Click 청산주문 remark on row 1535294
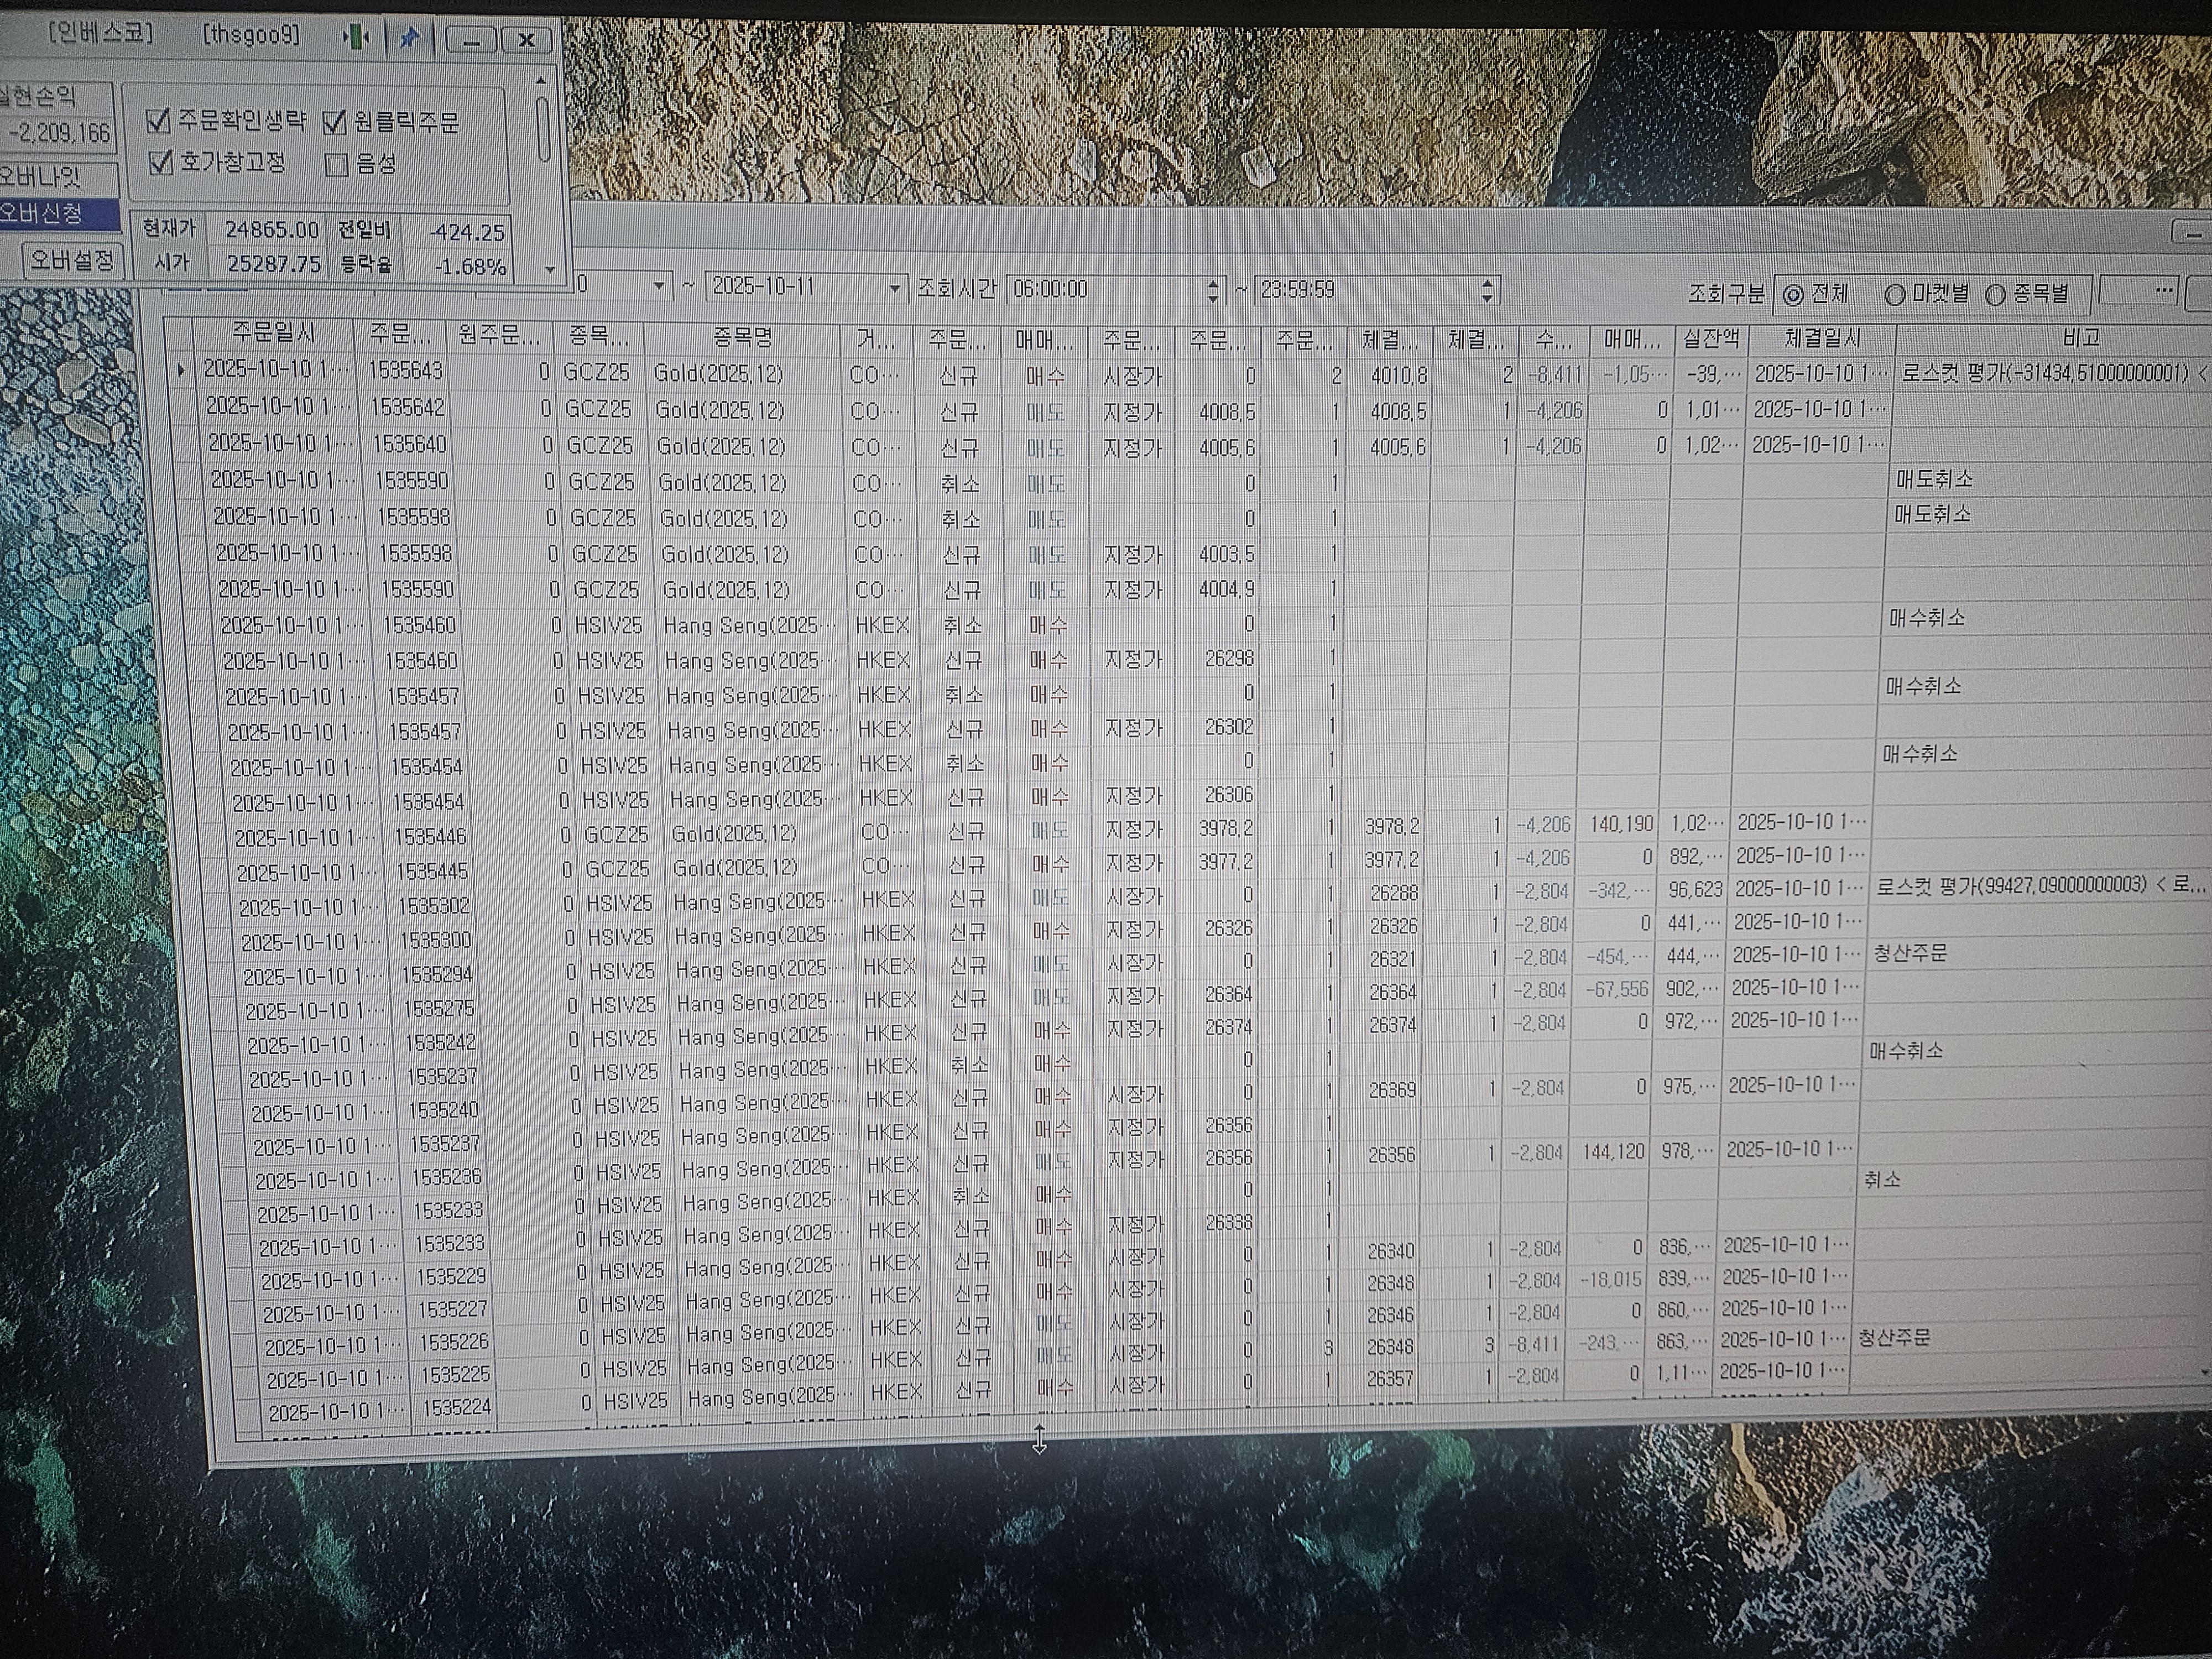This screenshot has width=2212, height=1659. pos(1909,953)
